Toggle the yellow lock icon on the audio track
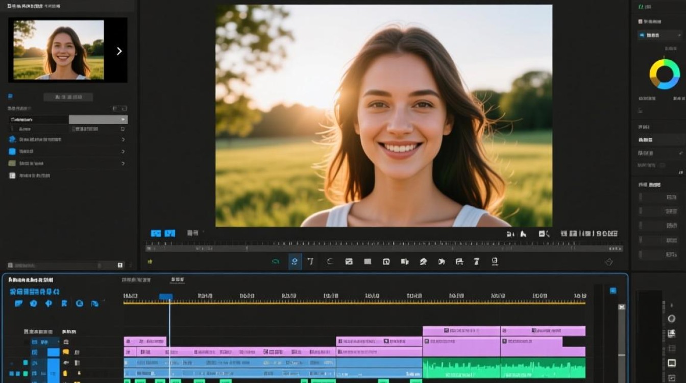This screenshot has width=686, height=383. pos(65,373)
